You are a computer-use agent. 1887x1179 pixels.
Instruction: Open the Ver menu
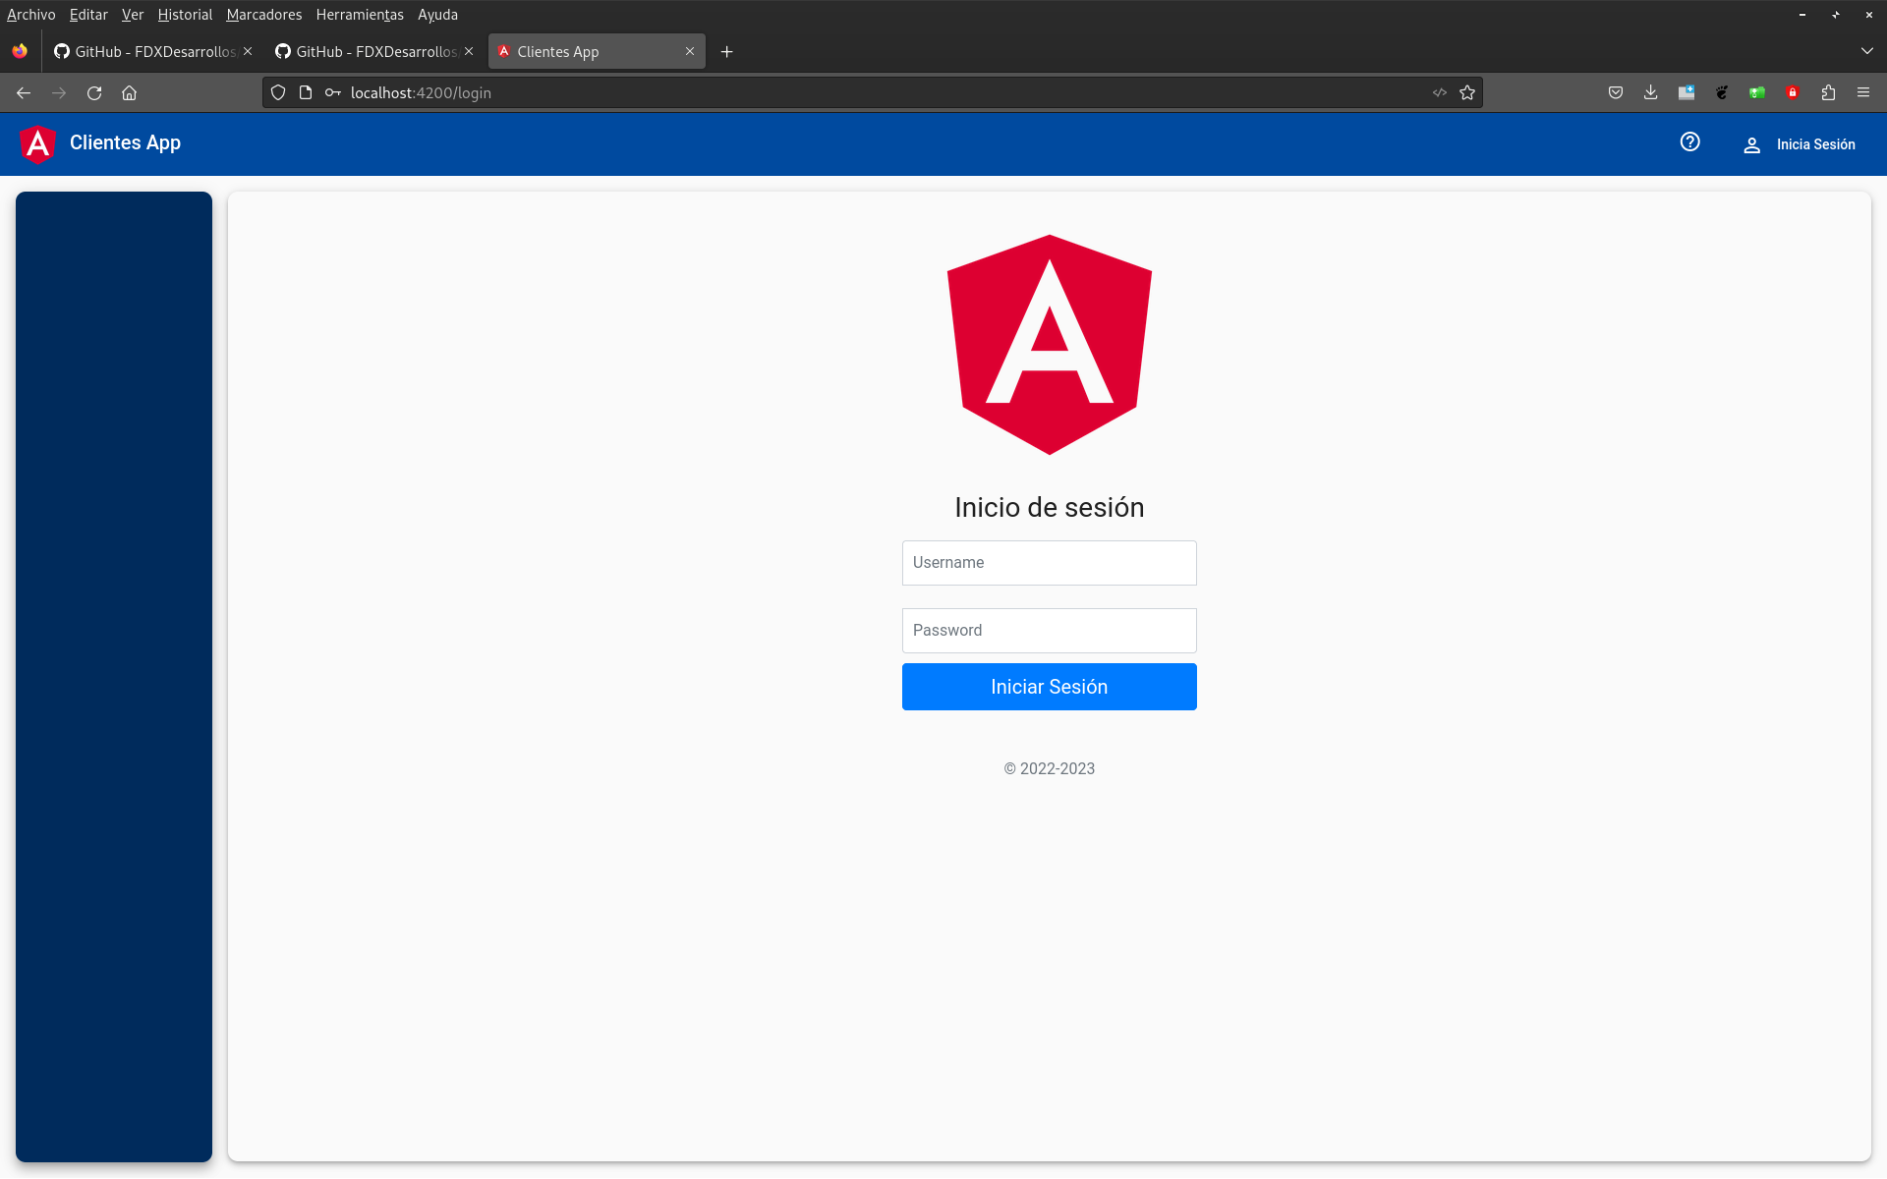point(133,15)
